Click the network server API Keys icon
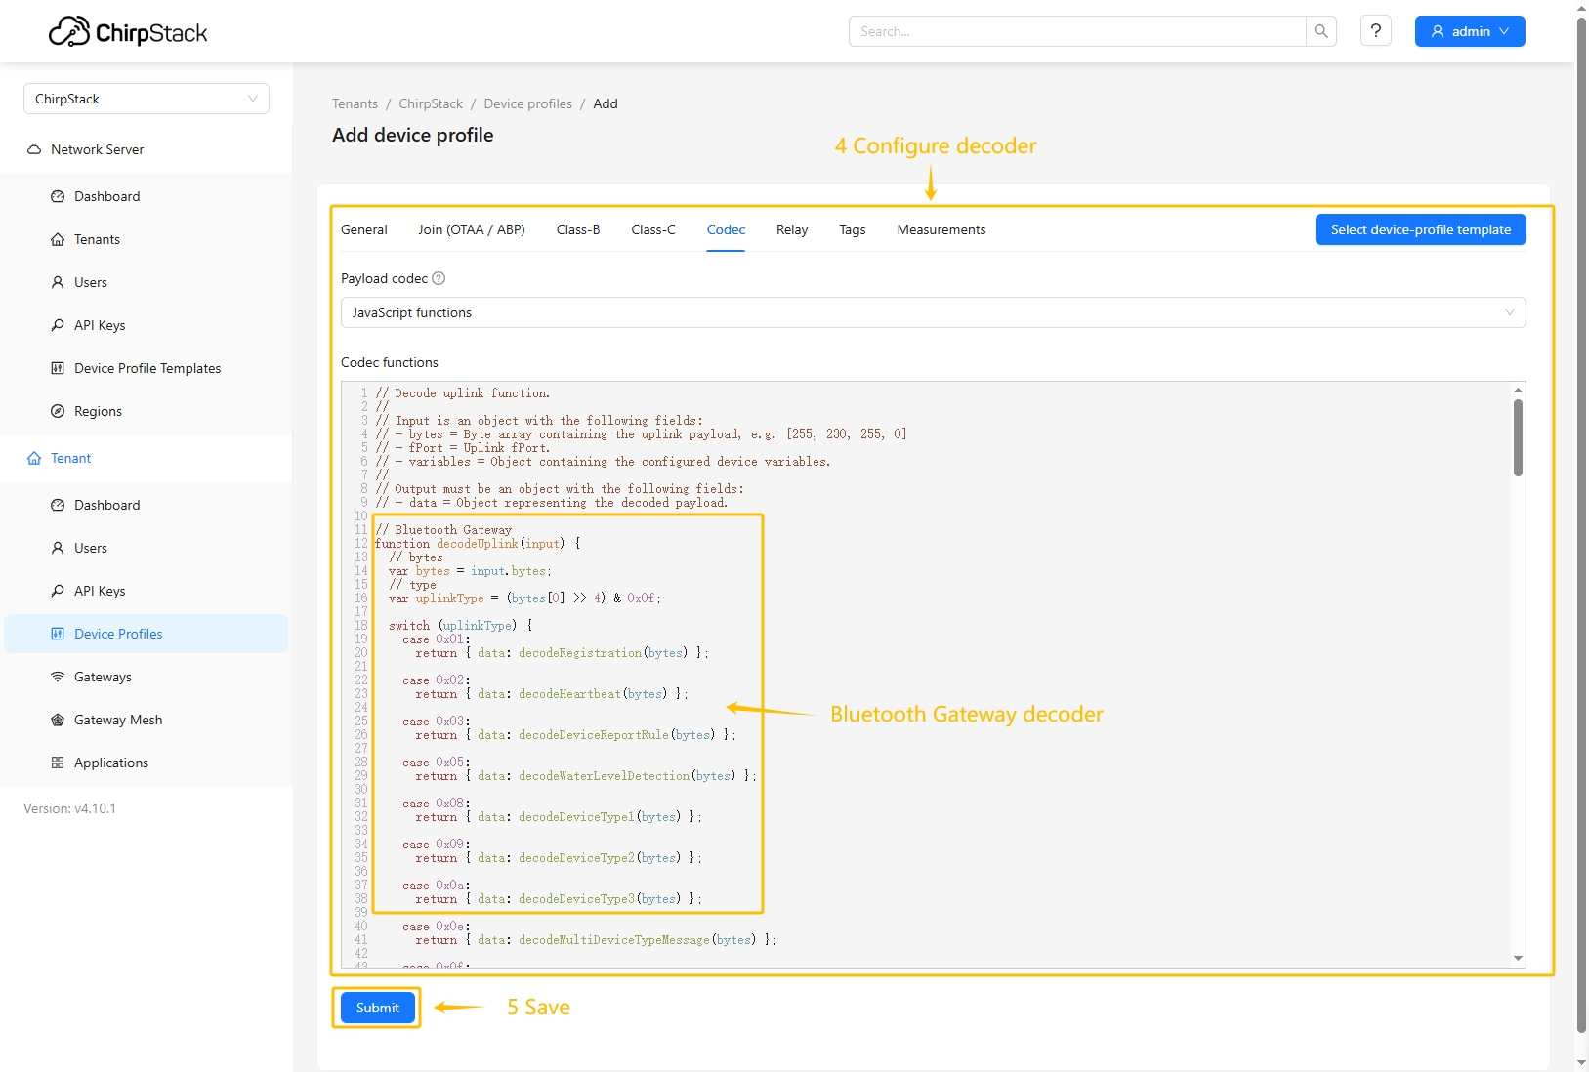Screen dimensions: 1589x1072 point(58,325)
